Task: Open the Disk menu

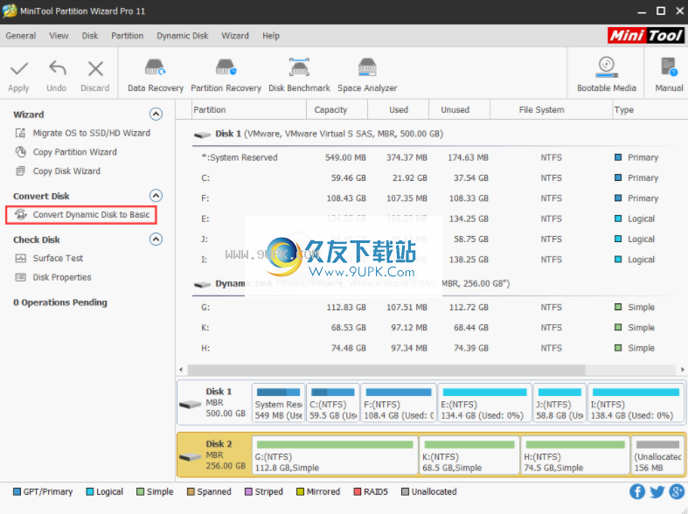Action: 90,36
